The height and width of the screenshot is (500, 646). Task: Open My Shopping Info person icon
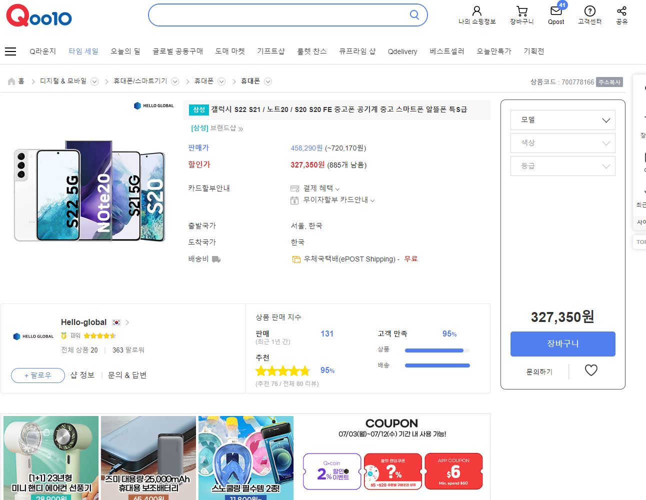[477, 11]
